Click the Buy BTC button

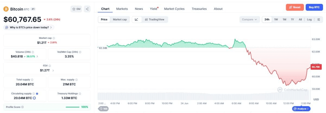[314, 7]
